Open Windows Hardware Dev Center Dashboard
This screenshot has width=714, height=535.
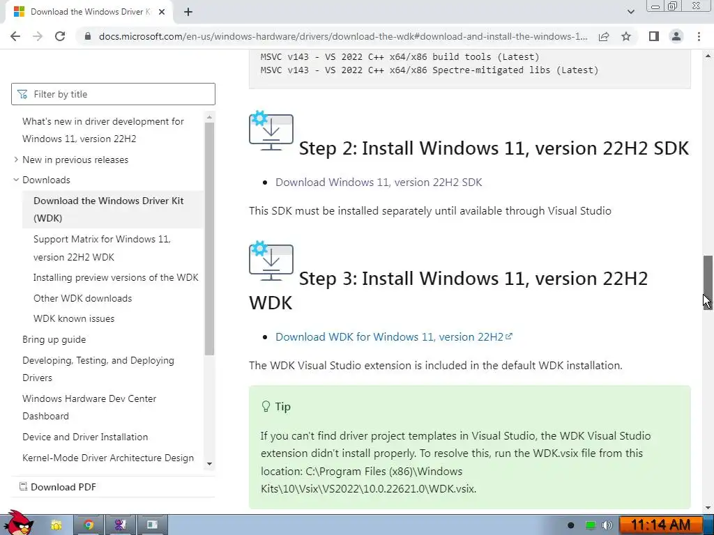[x=89, y=407]
